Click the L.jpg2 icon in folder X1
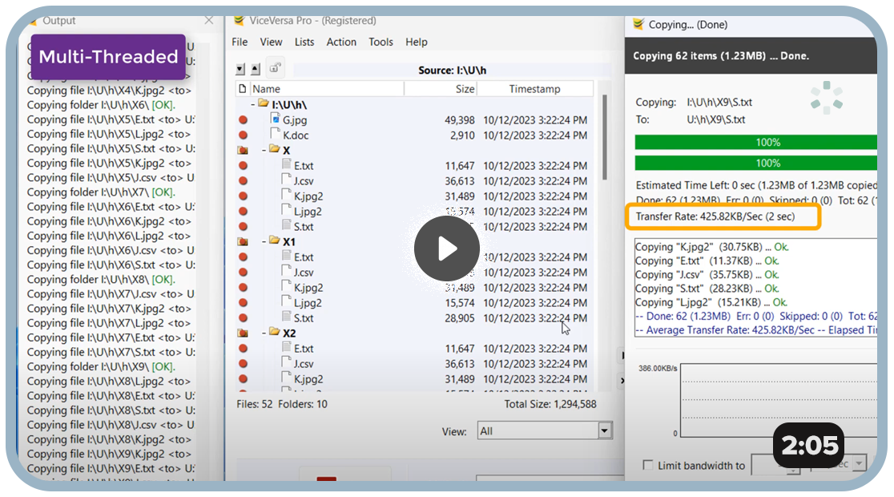The image size is (894, 497). (287, 301)
